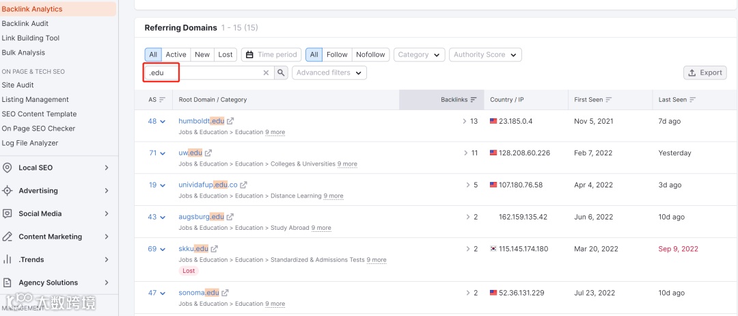The image size is (738, 316).
Task: Sort by Last Seen sort icon
Action: 692,100
